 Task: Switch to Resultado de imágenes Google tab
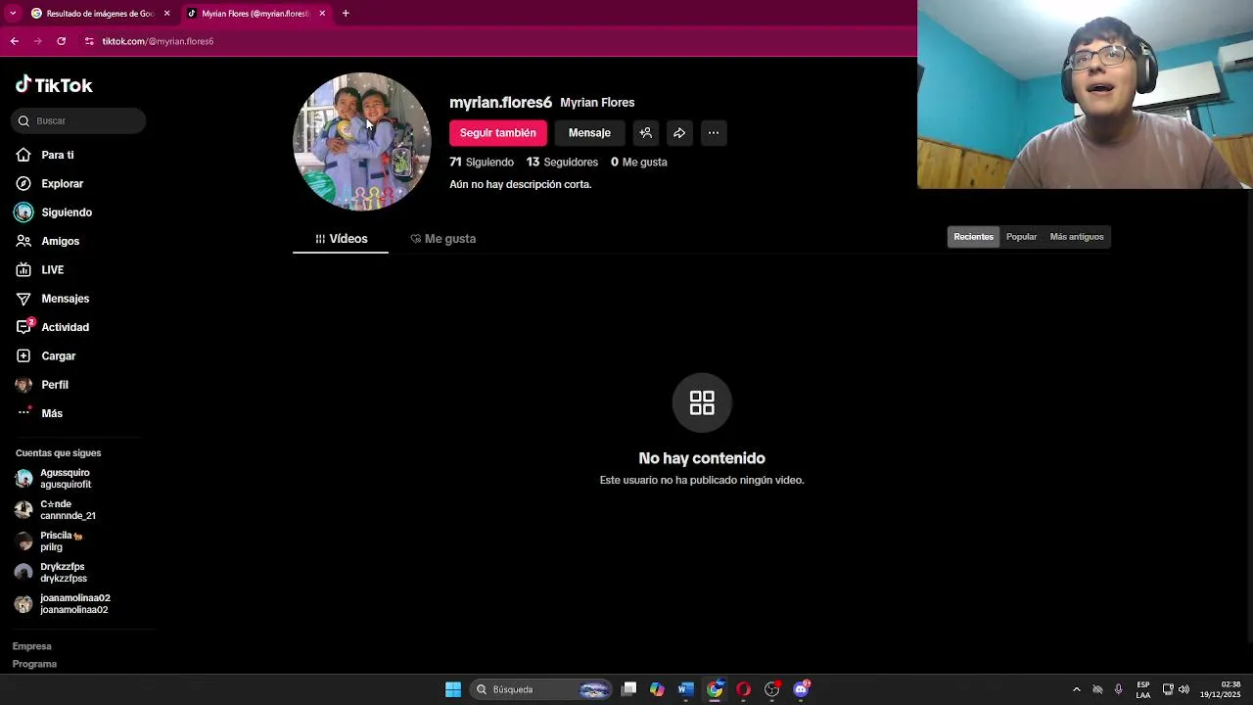click(x=98, y=14)
